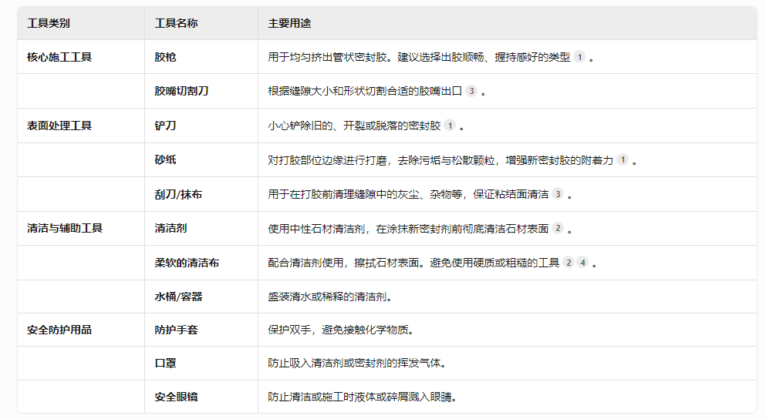
Task: Select the 安全防护用品 category cell
Action: pos(59,330)
